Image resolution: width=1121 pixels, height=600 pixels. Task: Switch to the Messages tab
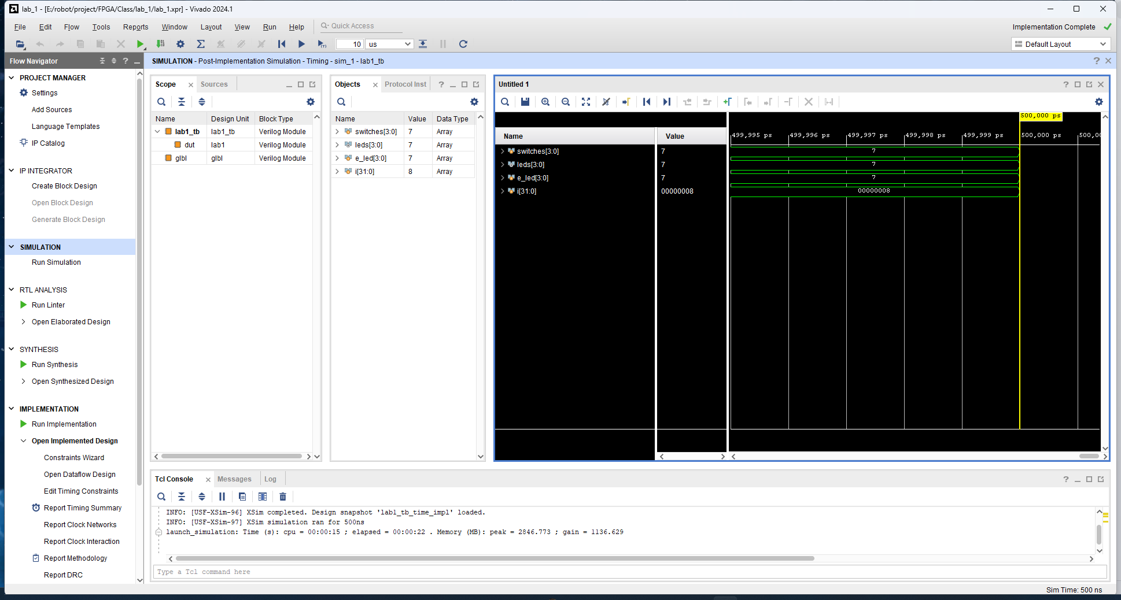tap(234, 479)
